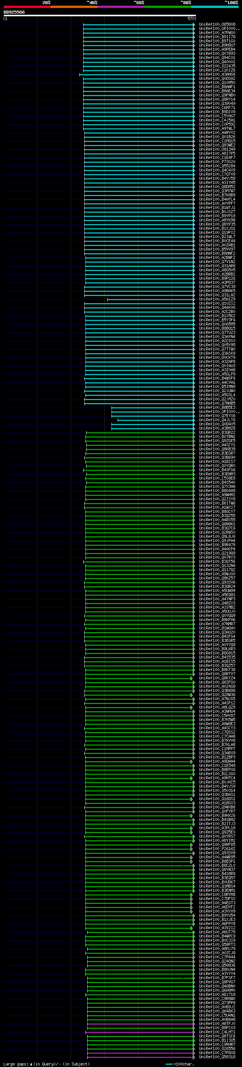Click the short cyan bar of UniRef100_Q4JLT6
242x1067 pixels.
[x=156, y=420]
